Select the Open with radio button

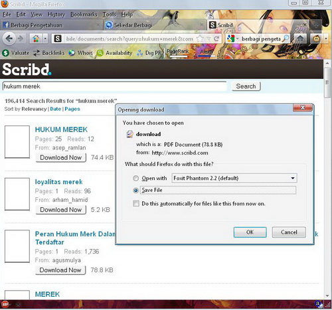click(x=135, y=178)
